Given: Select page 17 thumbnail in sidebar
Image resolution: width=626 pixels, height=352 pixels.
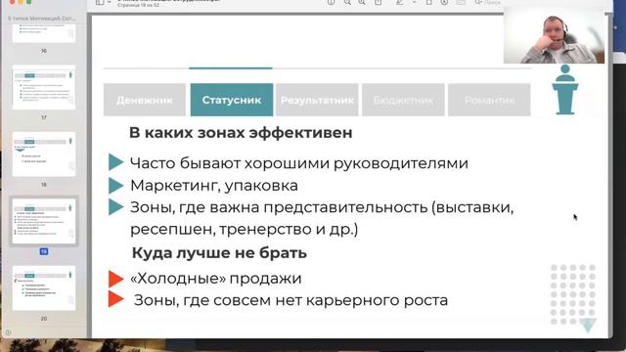Looking at the screenshot, I should [x=43, y=87].
